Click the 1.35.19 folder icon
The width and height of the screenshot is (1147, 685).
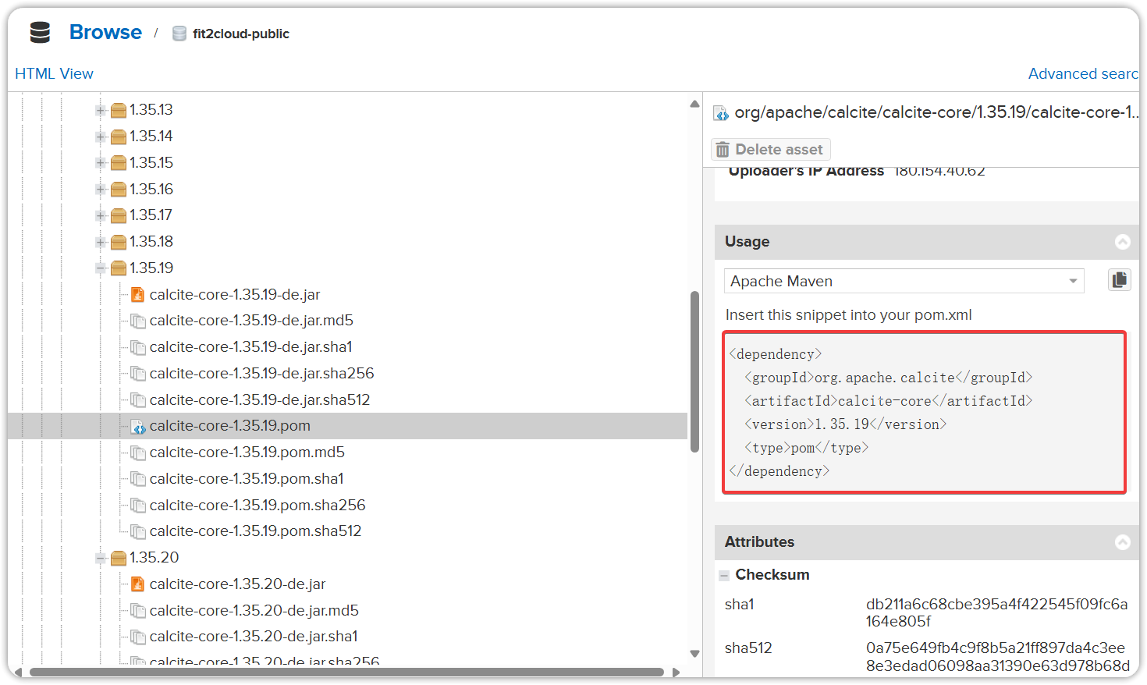pyautogui.click(x=119, y=268)
